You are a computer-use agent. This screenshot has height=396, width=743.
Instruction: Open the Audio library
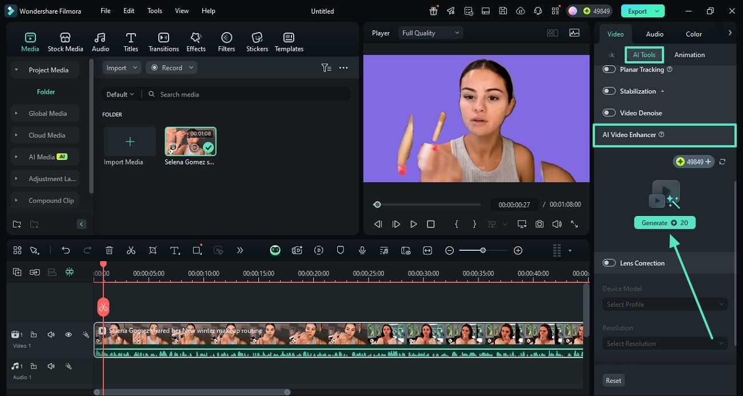(100, 42)
